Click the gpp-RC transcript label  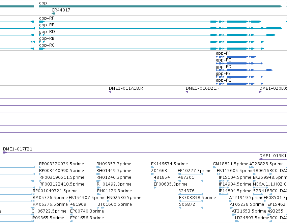(x=47, y=45)
